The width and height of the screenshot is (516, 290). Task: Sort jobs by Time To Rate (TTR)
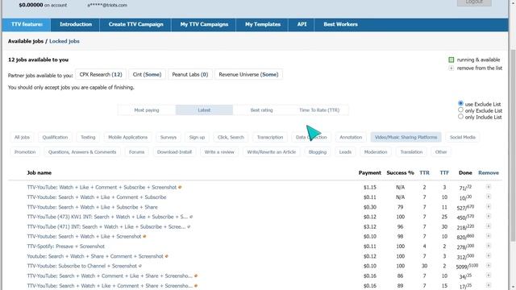pos(319,110)
